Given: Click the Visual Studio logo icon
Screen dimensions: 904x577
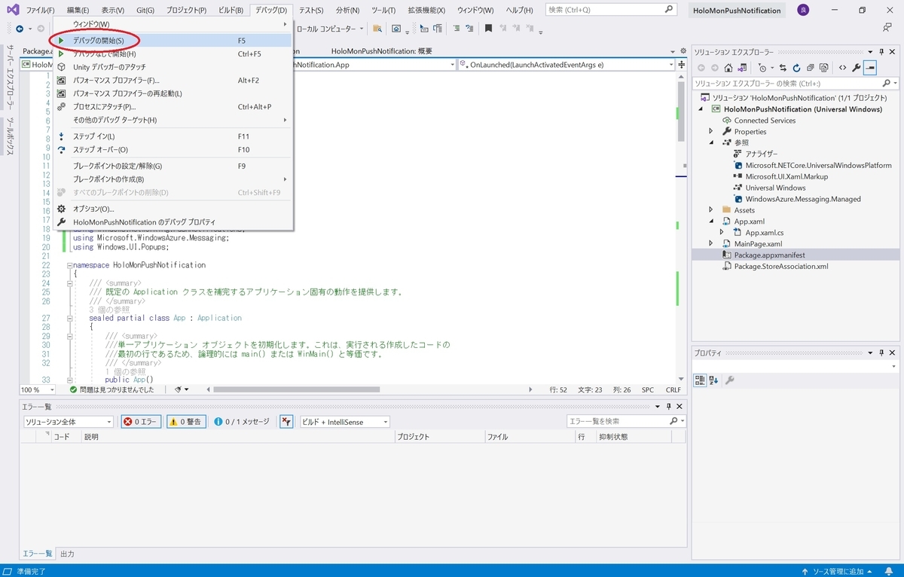Looking at the screenshot, I should [12, 10].
